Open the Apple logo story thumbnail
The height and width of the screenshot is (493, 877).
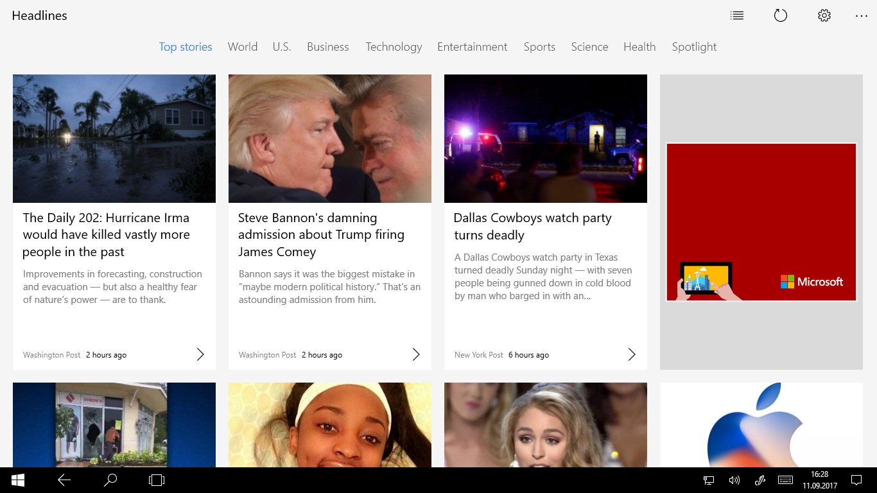(761, 425)
